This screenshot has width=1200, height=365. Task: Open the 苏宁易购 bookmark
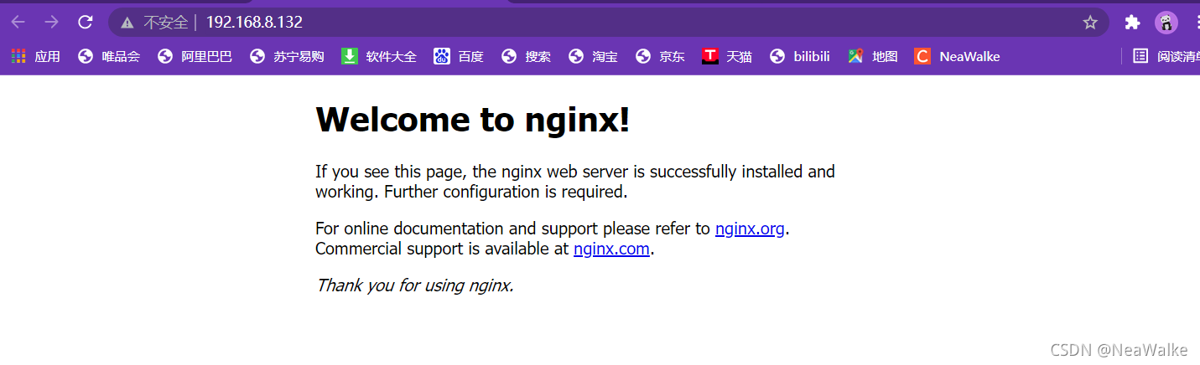click(x=288, y=56)
